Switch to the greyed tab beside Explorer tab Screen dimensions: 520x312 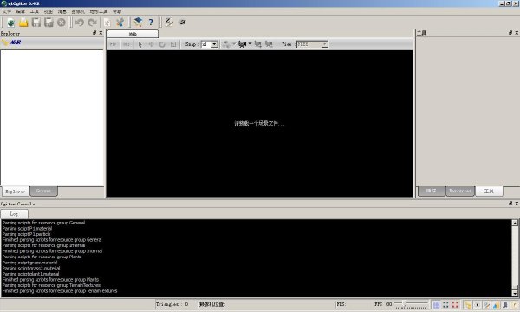pyautogui.click(x=43, y=191)
